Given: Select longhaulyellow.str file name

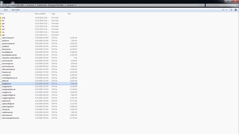Looking at the screenshot, I should point(9,89).
